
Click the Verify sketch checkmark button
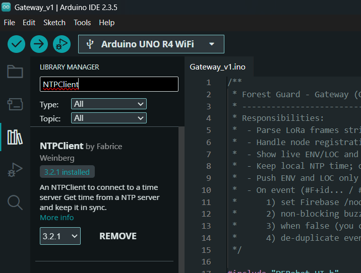pyautogui.click(x=16, y=44)
